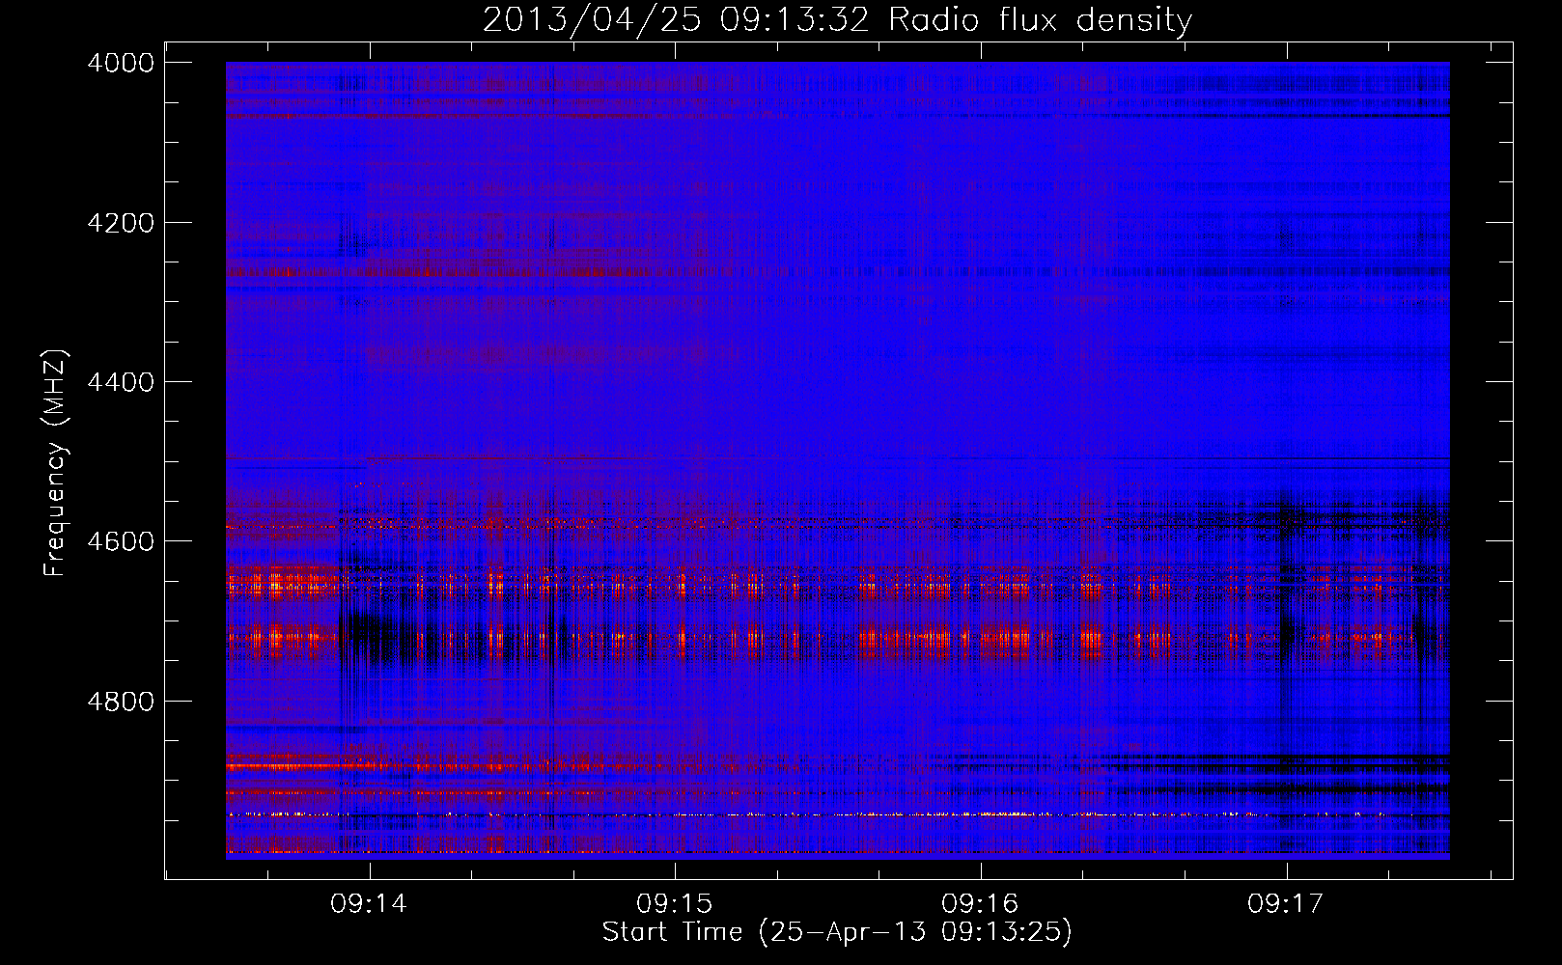Select the 09:17 time tick label

(x=1286, y=904)
